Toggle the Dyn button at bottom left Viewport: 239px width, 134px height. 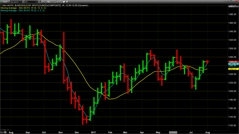[2, 132]
